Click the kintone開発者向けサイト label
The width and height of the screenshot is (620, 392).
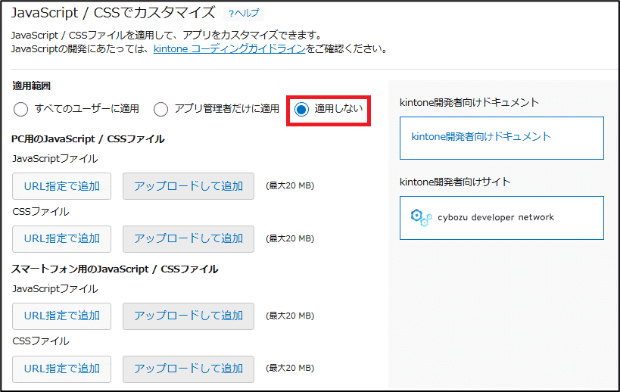(x=455, y=182)
